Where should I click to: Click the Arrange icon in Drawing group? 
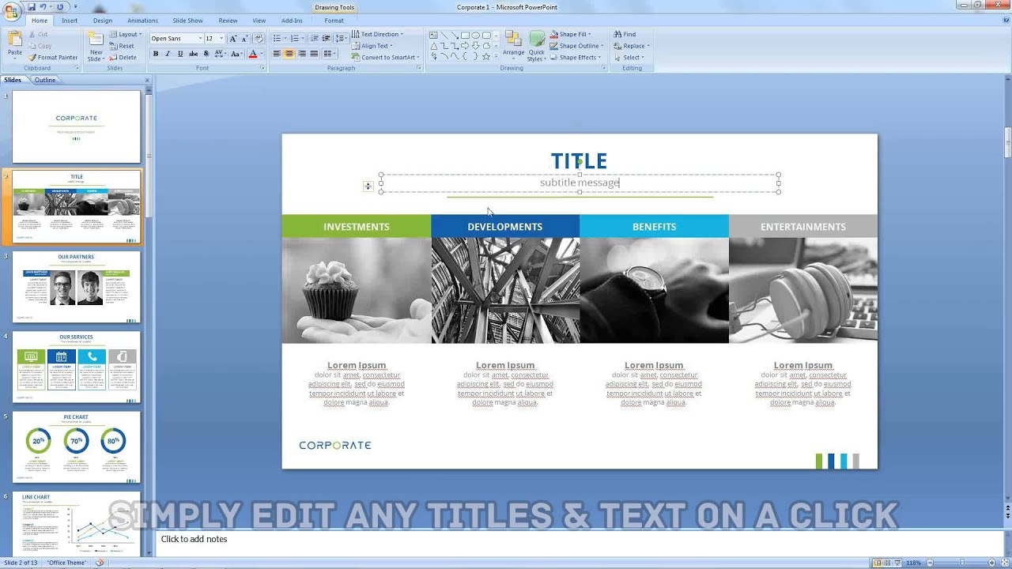point(513,43)
